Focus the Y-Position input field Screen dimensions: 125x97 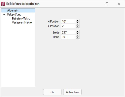click(69, 26)
